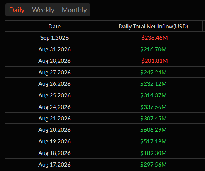
Task: Select the Sep 1,2026 date cell
Action: coord(54,38)
